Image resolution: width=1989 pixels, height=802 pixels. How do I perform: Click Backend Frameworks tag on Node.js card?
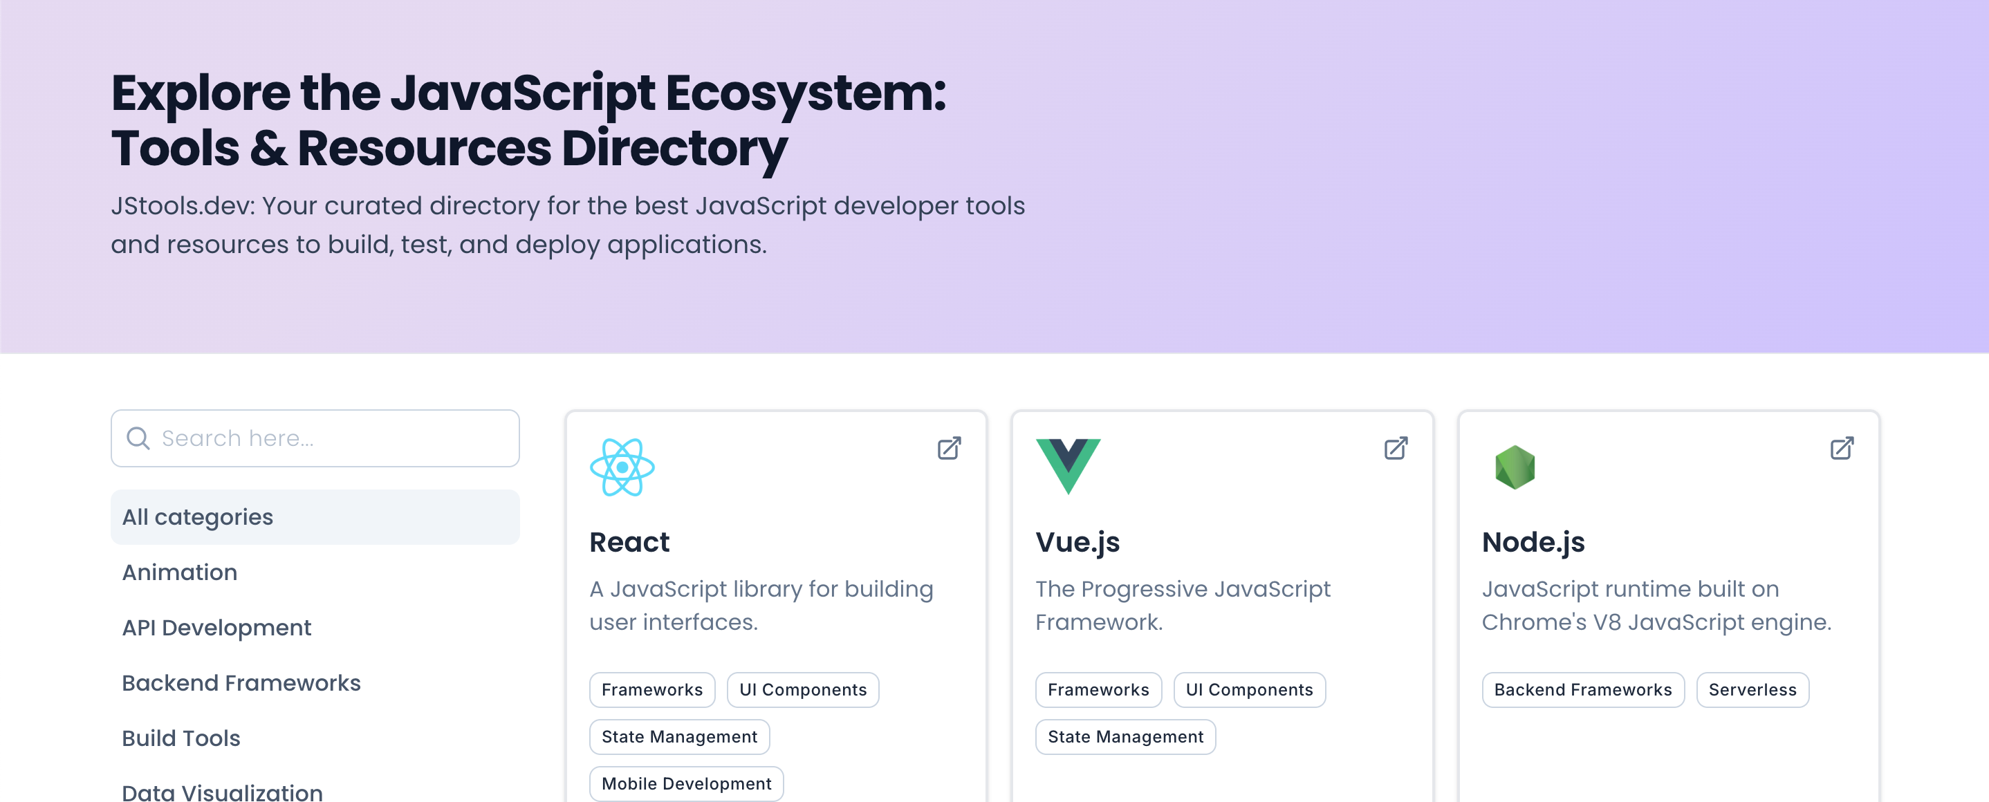1583,690
